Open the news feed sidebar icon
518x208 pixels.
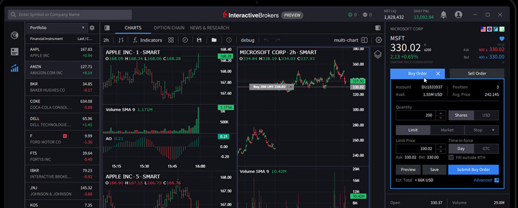click(15, 52)
